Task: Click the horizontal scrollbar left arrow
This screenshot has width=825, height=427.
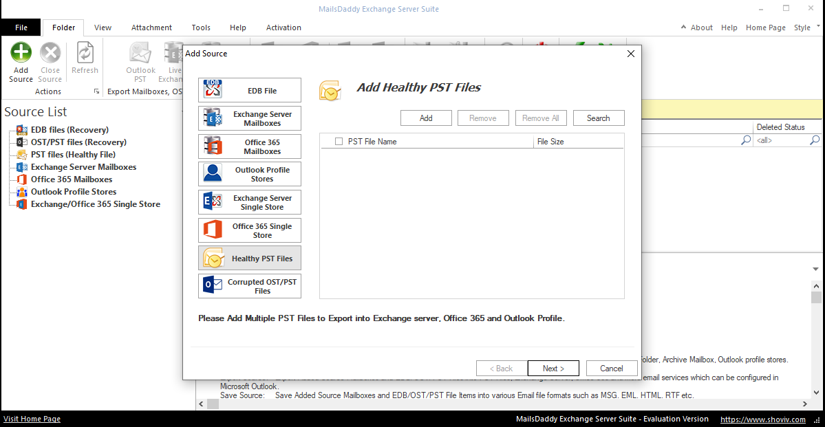Action: [x=200, y=404]
